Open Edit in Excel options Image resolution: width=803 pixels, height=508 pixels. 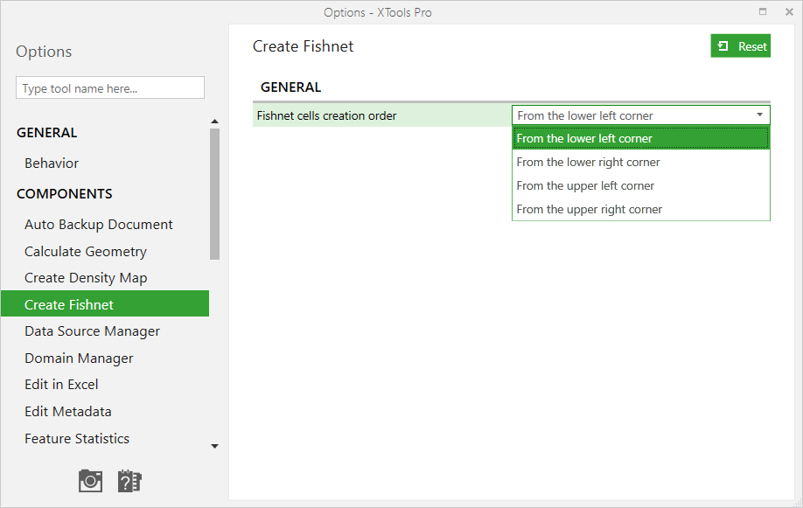pyautogui.click(x=61, y=384)
